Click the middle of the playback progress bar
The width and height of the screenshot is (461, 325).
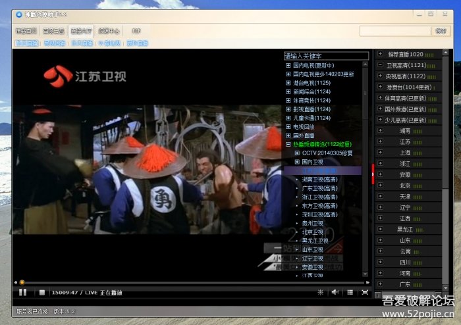pyautogui.click(x=193, y=282)
